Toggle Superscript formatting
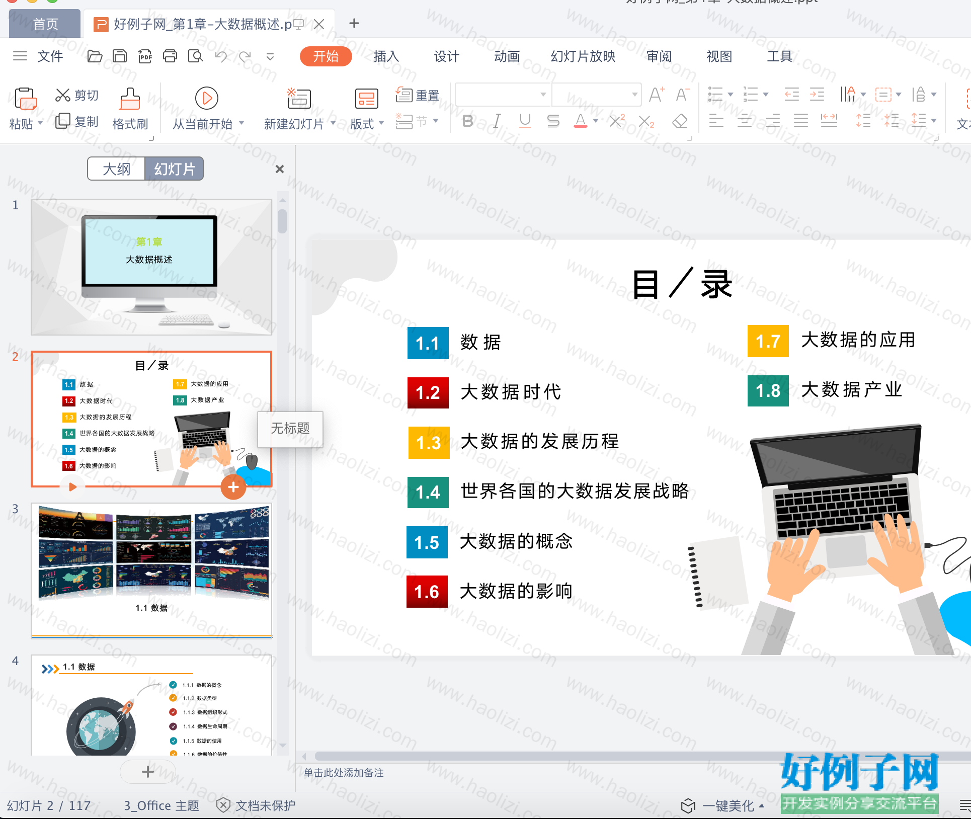 (617, 121)
